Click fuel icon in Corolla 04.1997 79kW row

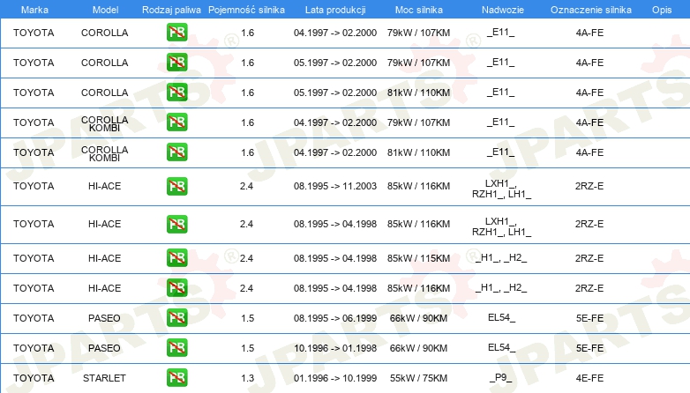click(x=176, y=32)
